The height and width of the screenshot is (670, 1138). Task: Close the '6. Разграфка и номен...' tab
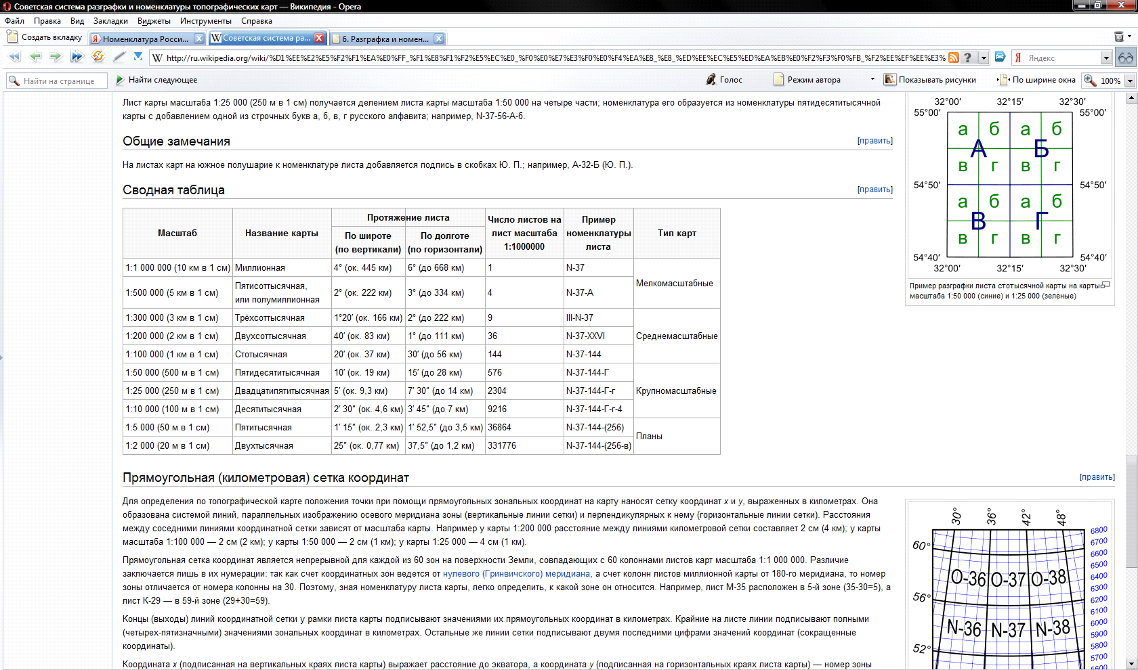click(439, 39)
